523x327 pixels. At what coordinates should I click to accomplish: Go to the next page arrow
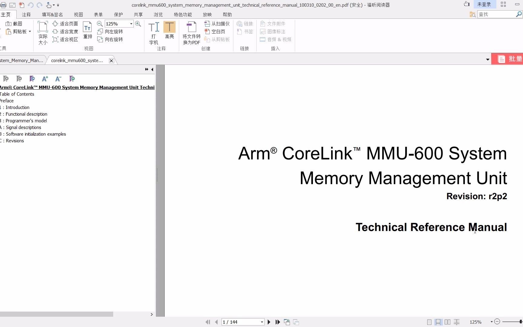[269, 322]
